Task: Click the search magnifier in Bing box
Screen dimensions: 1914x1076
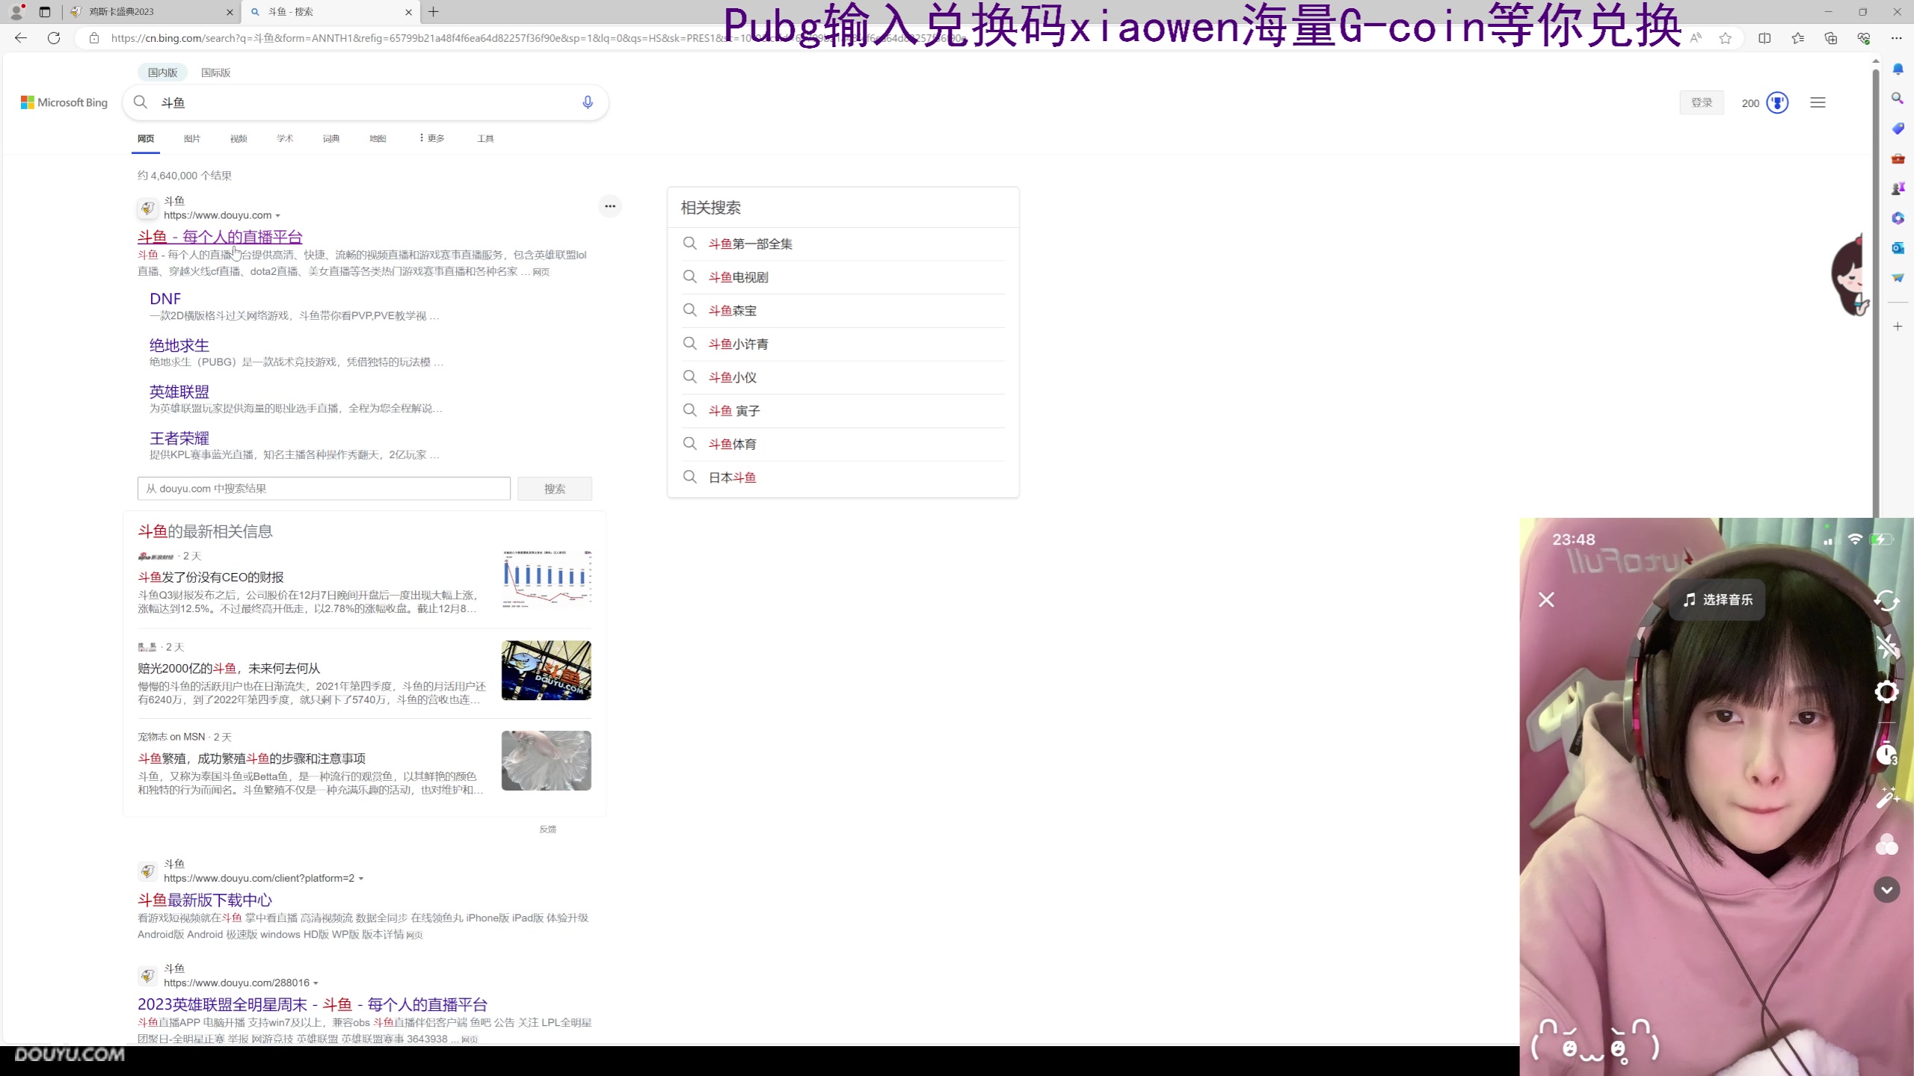Action: click(x=141, y=102)
